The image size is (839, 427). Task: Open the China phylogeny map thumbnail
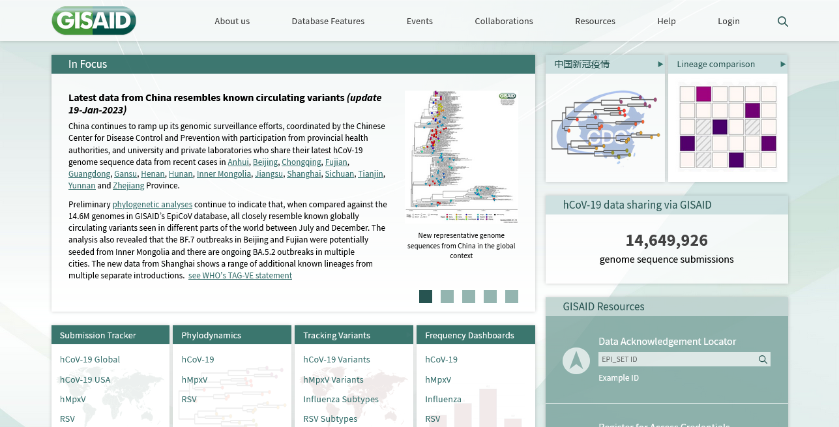[x=605, y=127]
